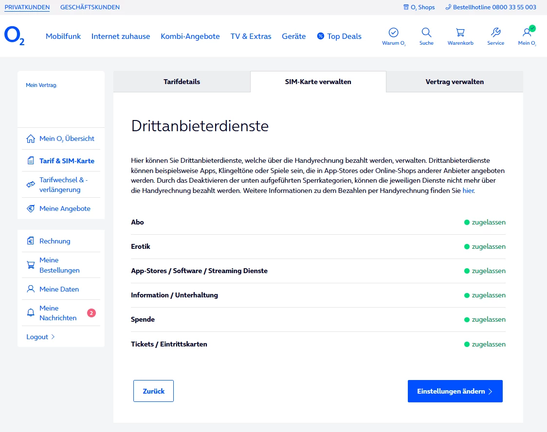Click the green status dot for Erotik
Screen dimensions: 547x432
[467, 247]
